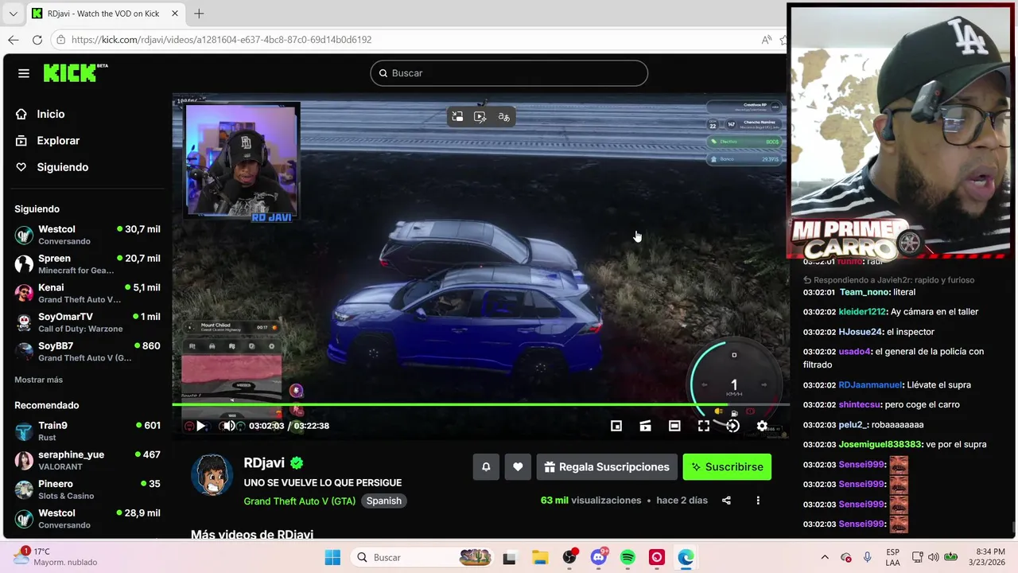Open SoyOmarTV channel in followed list
Image resolution: width=1018 pixels, height=573 pixels.
pos(87,322)
